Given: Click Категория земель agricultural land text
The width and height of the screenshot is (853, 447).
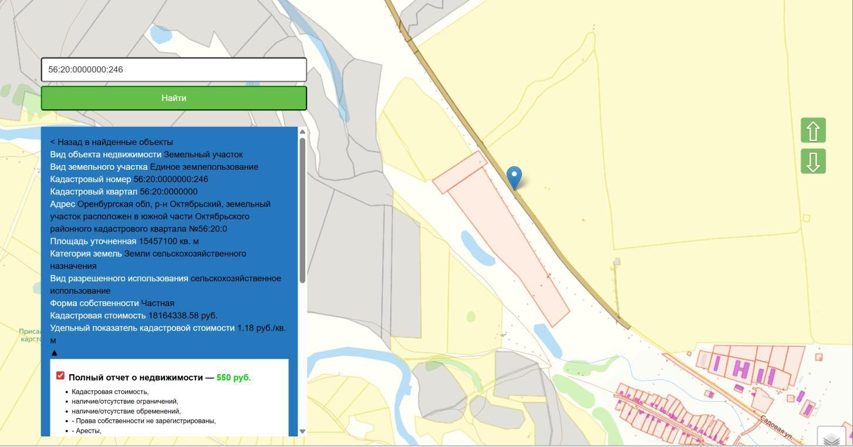Looking at the screenshot, I should pos(148,260).
